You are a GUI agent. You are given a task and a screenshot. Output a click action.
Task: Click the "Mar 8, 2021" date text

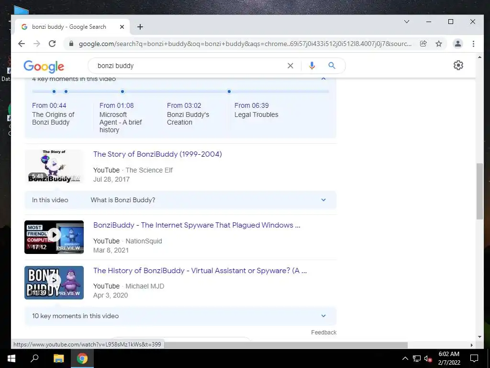[x=111, y=250]
